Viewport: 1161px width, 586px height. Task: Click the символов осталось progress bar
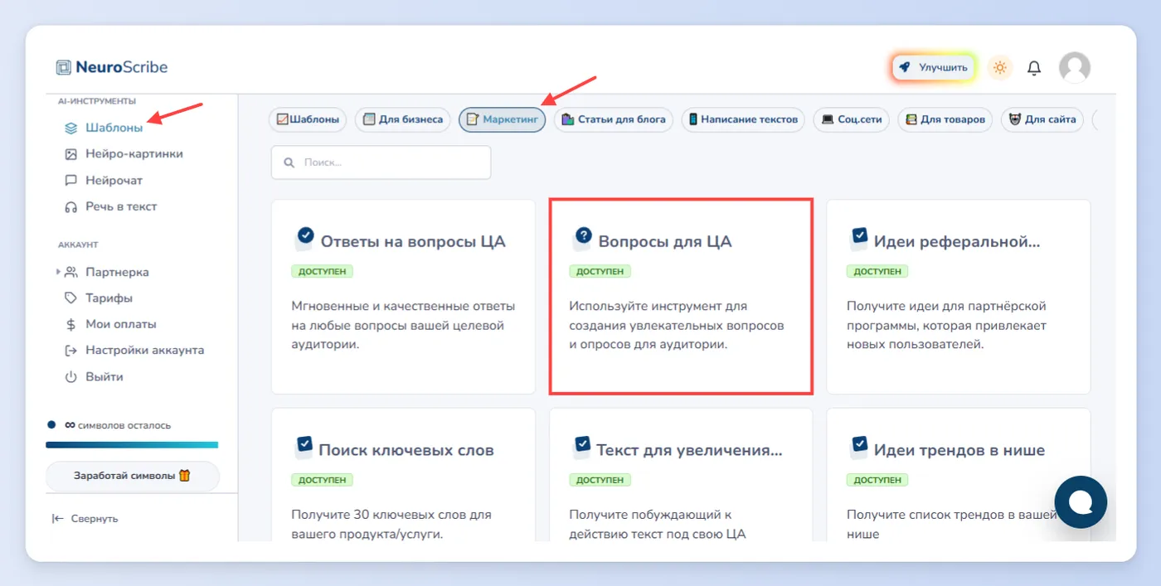pyautogui.click(x=132, y=445)
